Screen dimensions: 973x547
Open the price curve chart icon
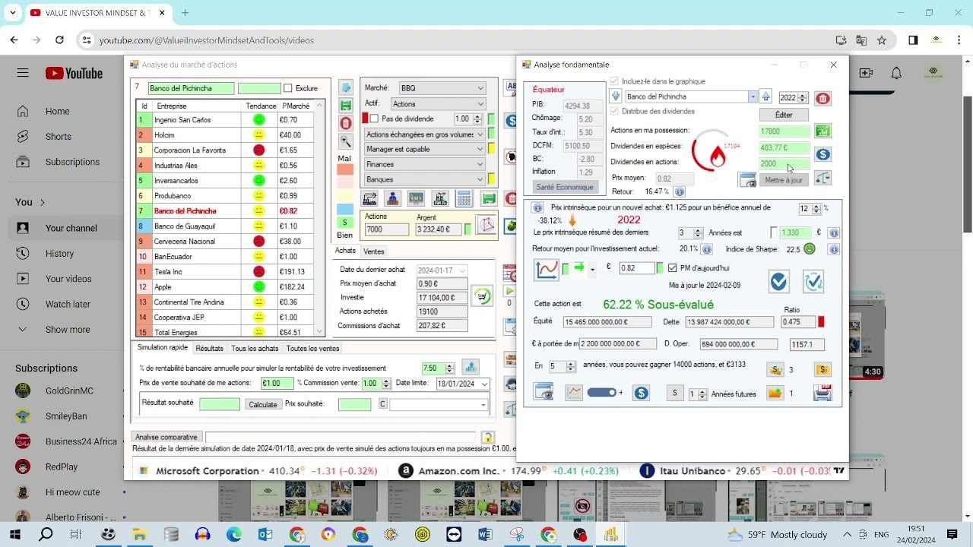point(546,269)
